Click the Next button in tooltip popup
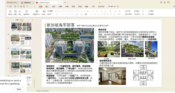 pos(19,89)
